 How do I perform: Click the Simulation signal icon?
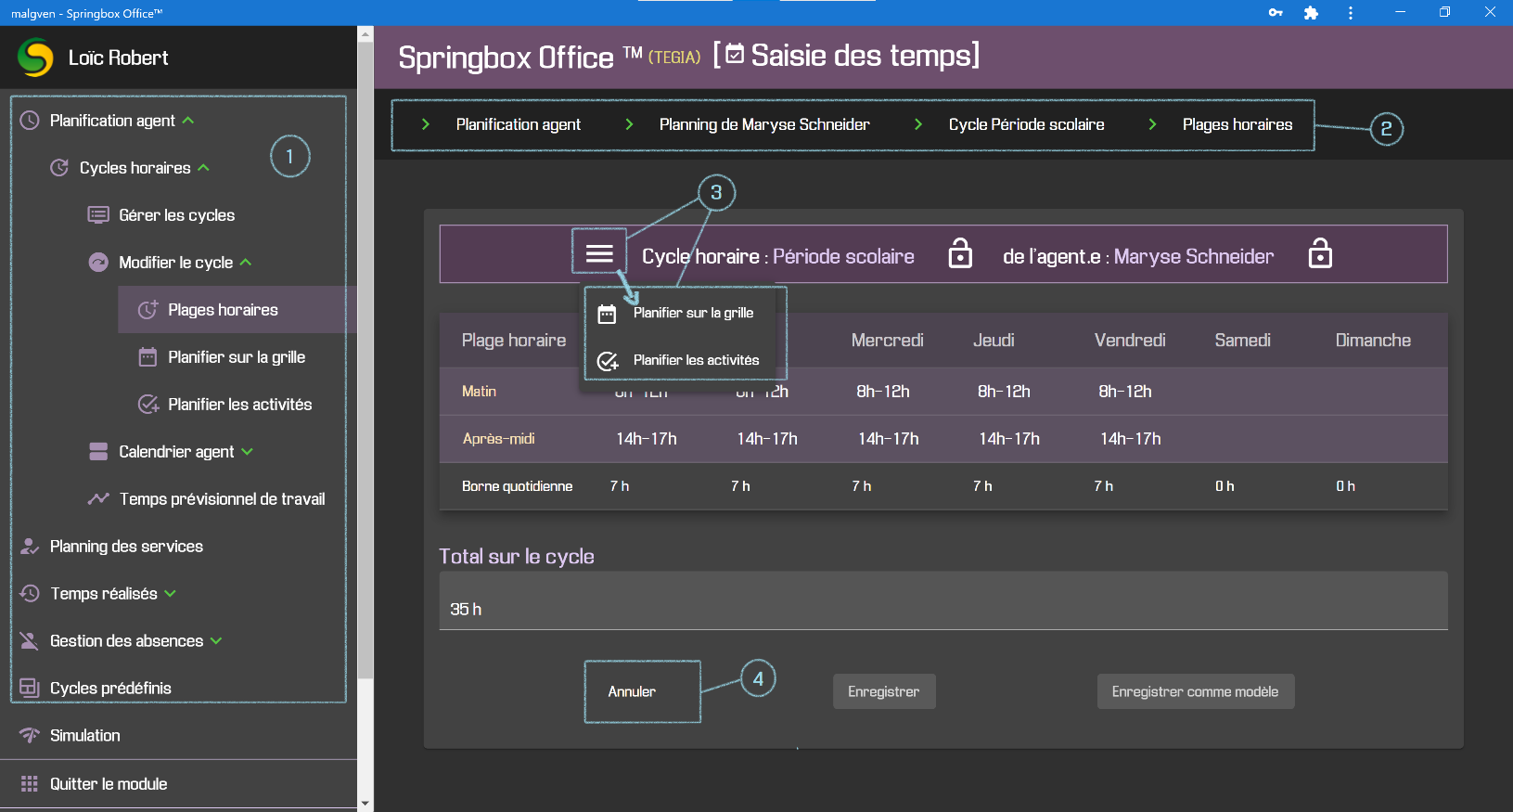30,736
